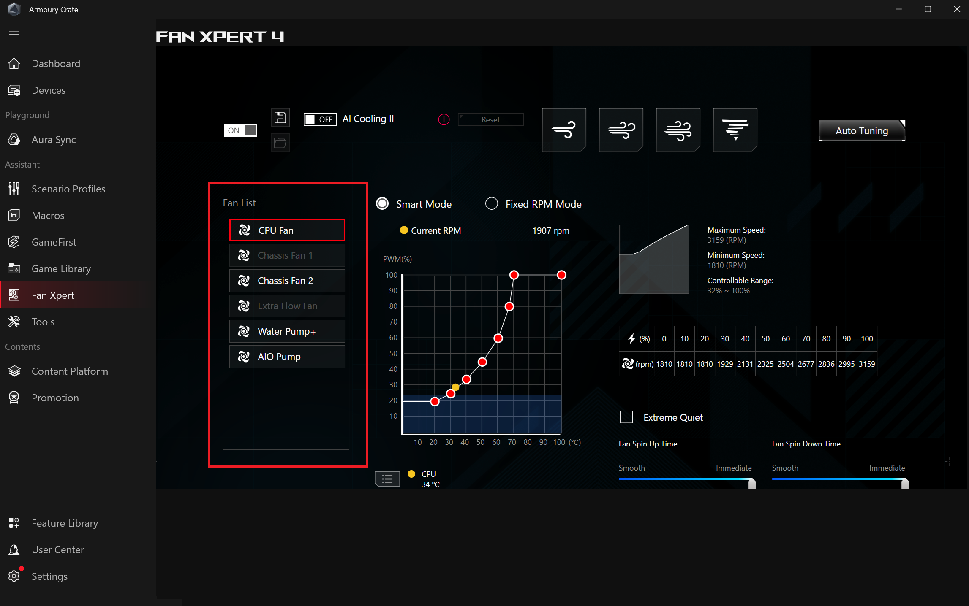This screenshot has height=606, width=969.
Task: Click the 1929 rpm cell in the table
Action: pos(725,364)
